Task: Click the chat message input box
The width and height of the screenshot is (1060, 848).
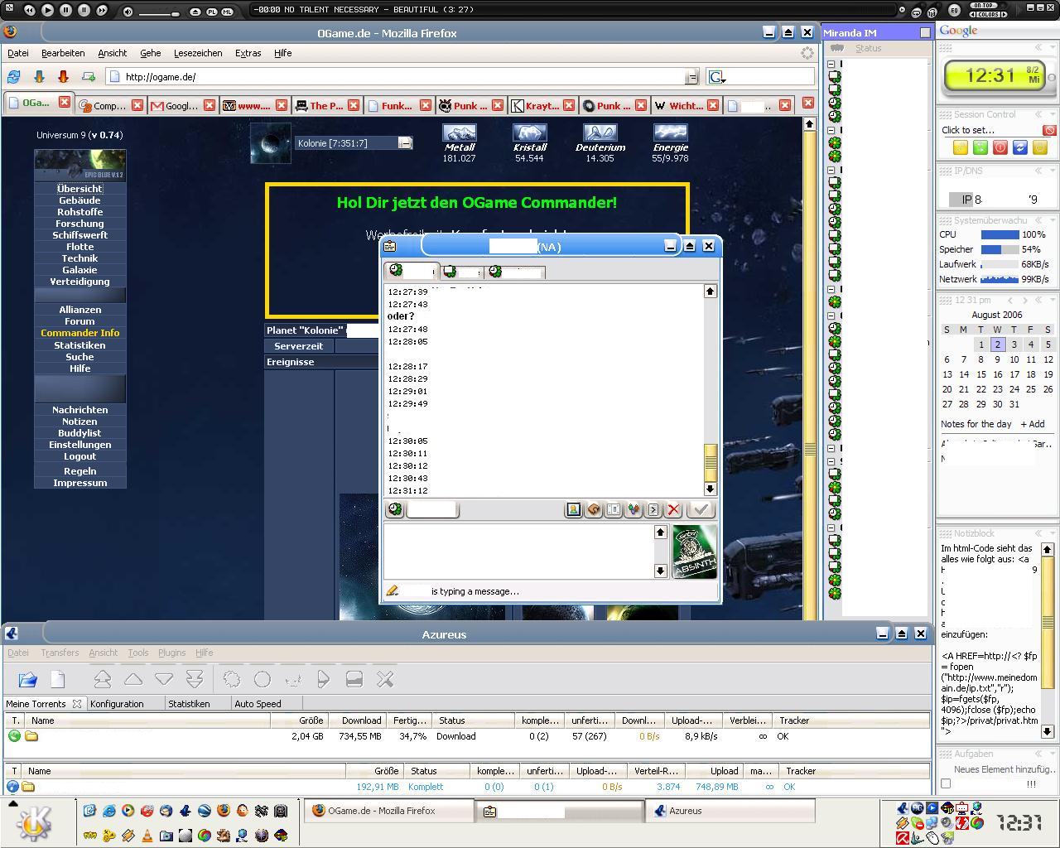Action: tap(519, 551)
